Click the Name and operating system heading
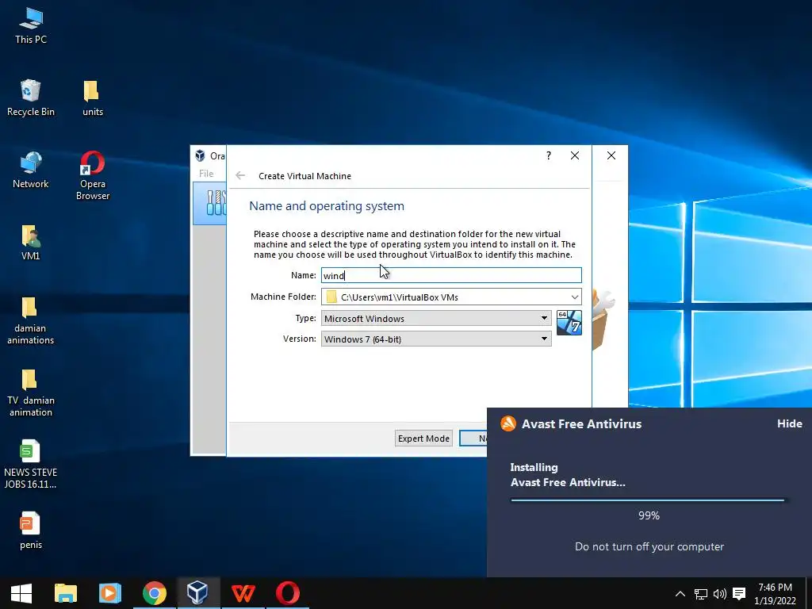Image resolution: width=812 pixels, height=609 pixels. [x=326, y=206]
